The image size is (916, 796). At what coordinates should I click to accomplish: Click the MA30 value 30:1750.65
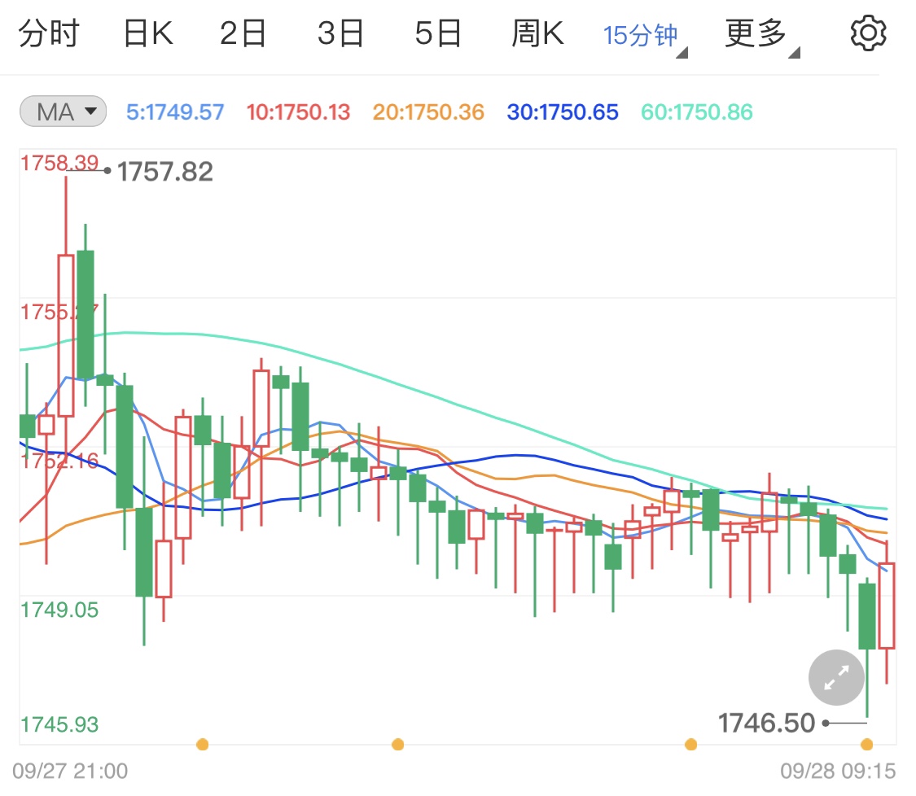tap(563, 112)
